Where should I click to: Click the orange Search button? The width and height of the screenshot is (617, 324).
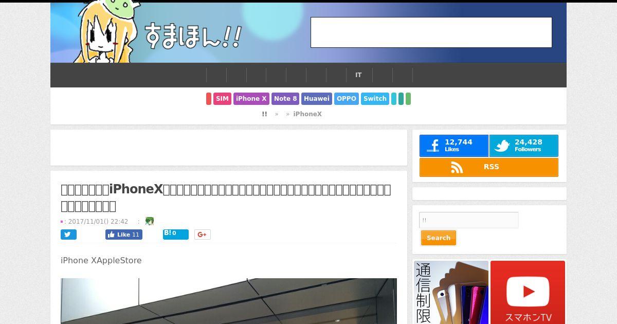pos(439,238)
